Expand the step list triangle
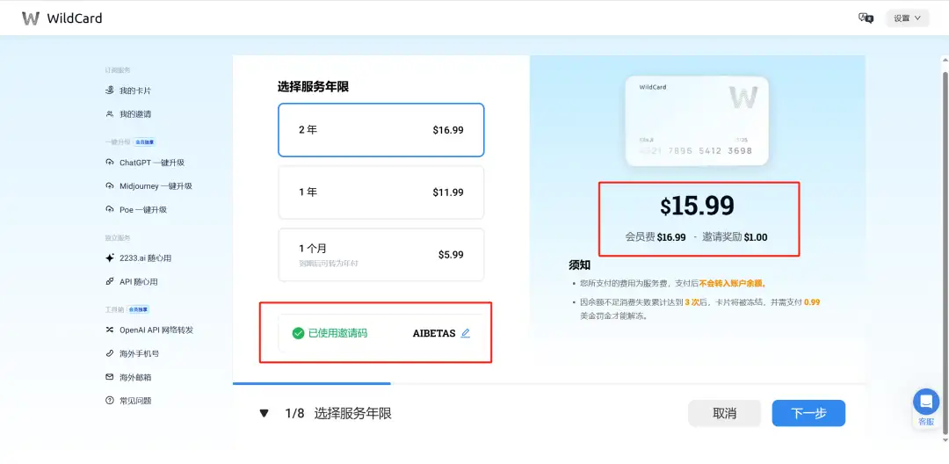 tap(264, 414)
